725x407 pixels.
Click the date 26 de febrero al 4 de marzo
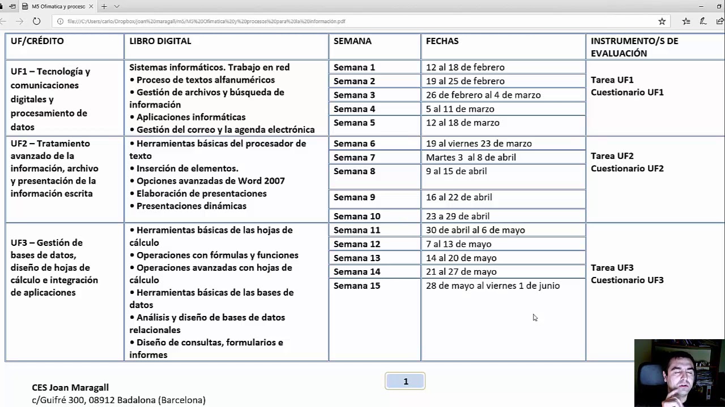pos(483,95)
